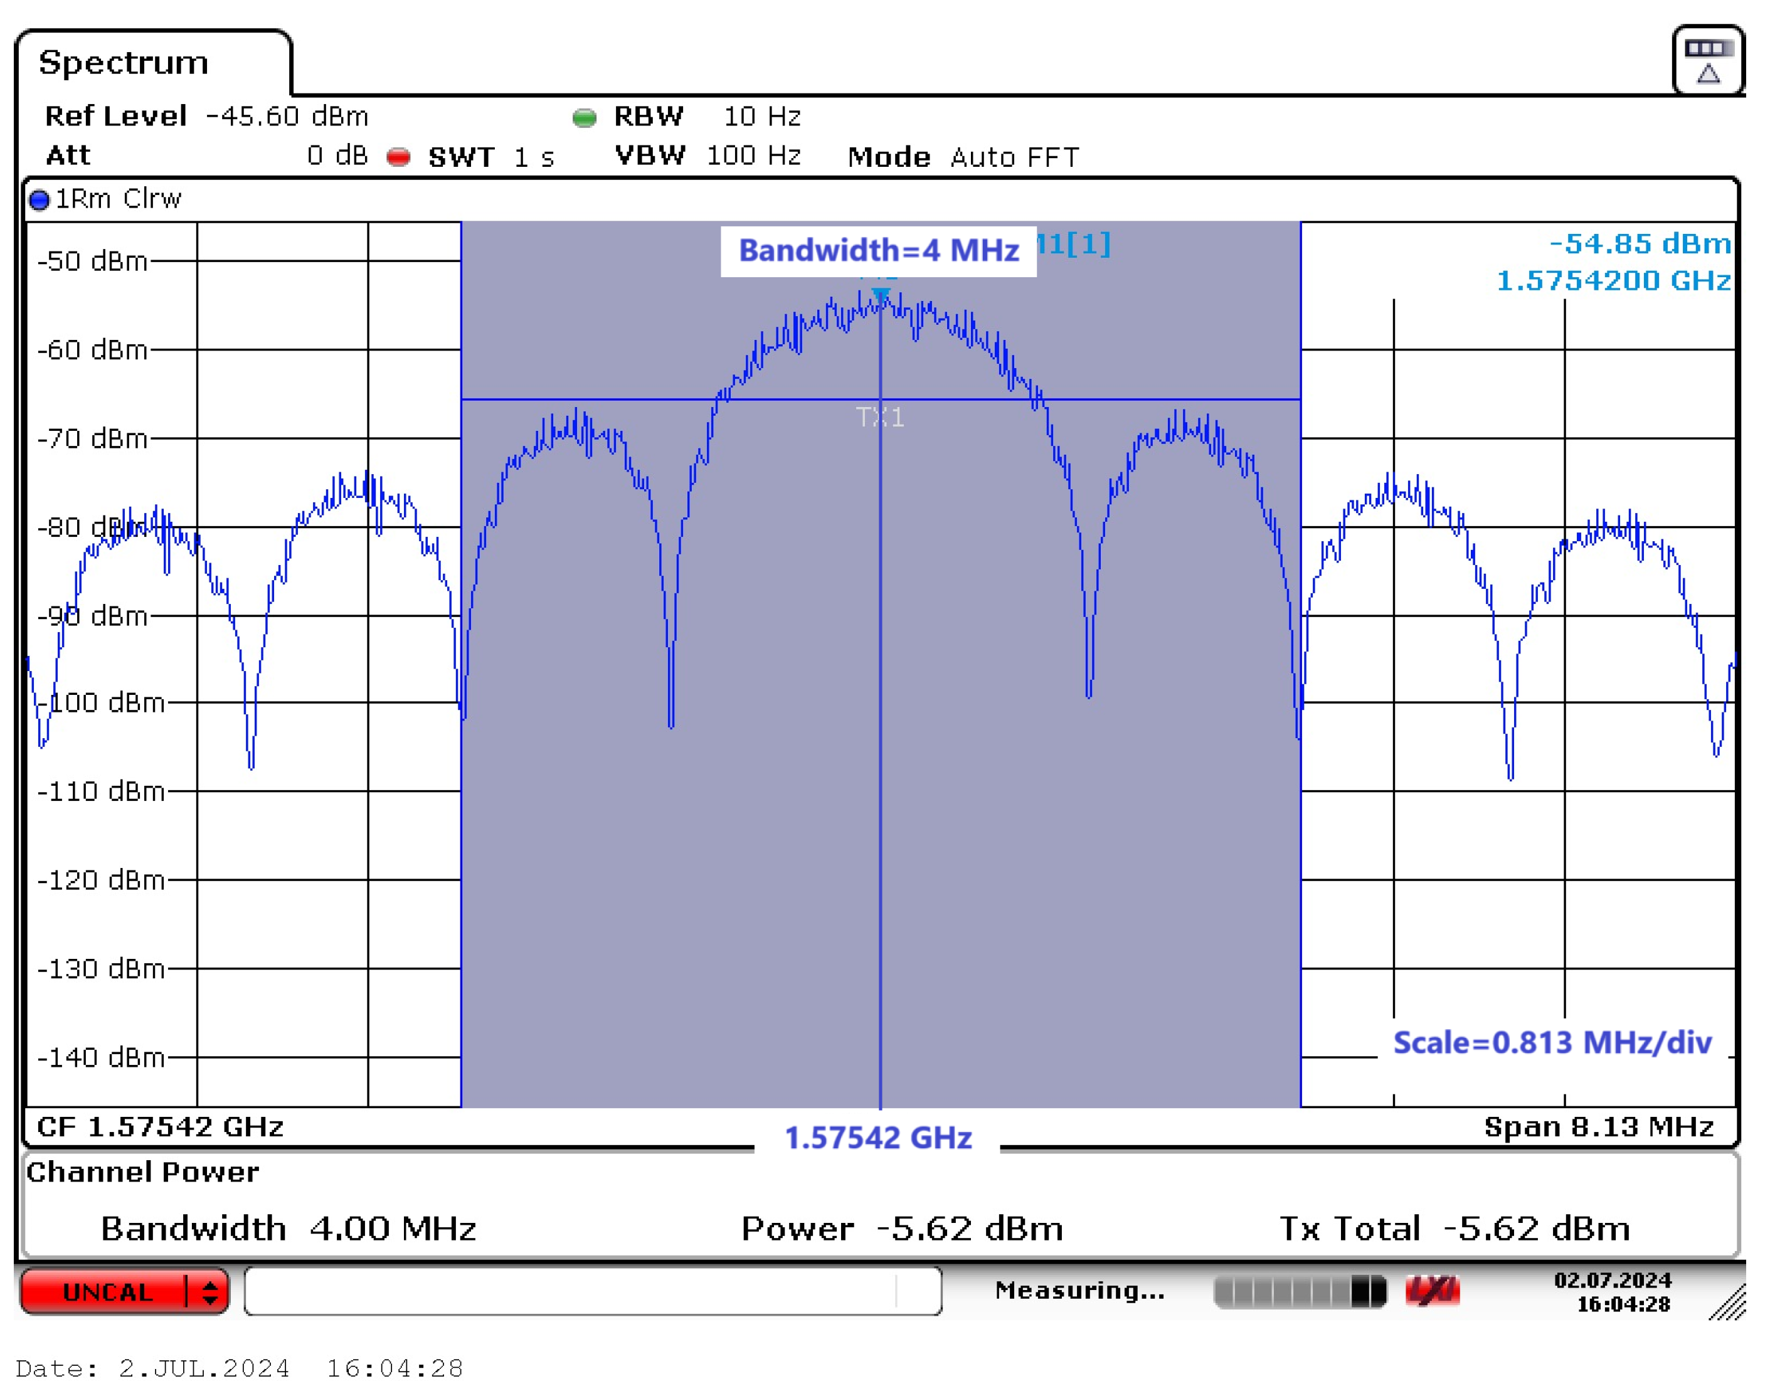1770x1396 pixels.
Task: Click the marker M1 triangle at peak
Action: (x=881, y=295)
